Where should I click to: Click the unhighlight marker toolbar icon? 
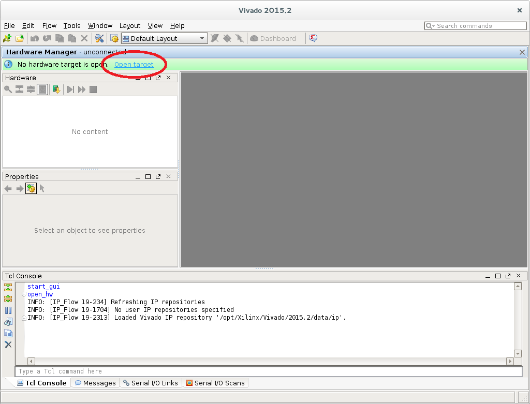[215, 38]
